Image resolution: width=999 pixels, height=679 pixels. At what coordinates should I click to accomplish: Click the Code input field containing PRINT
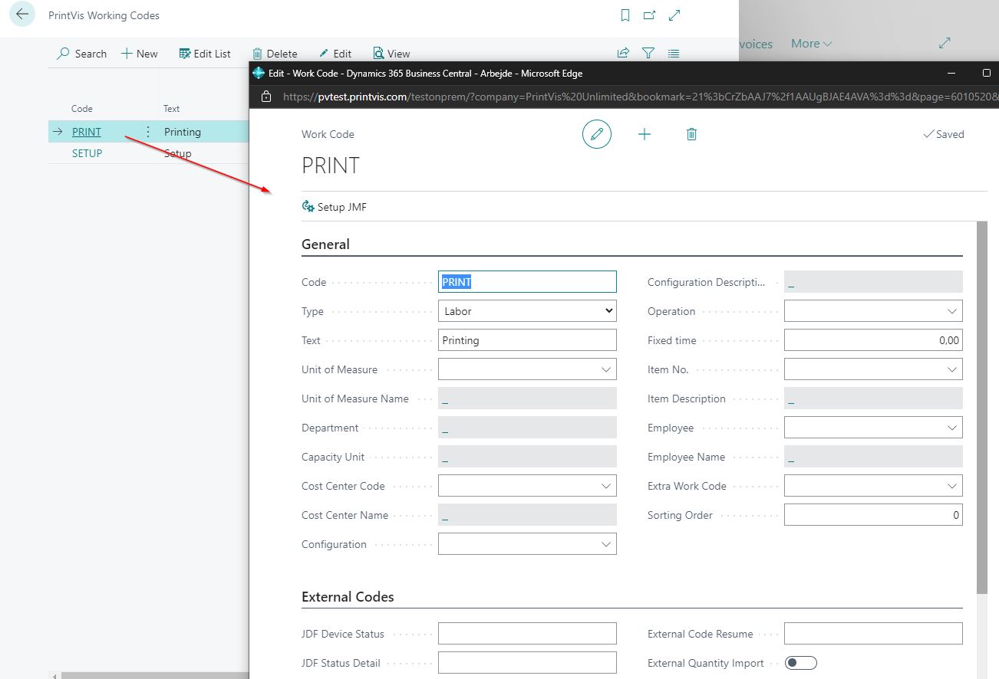tap(527, 282)
